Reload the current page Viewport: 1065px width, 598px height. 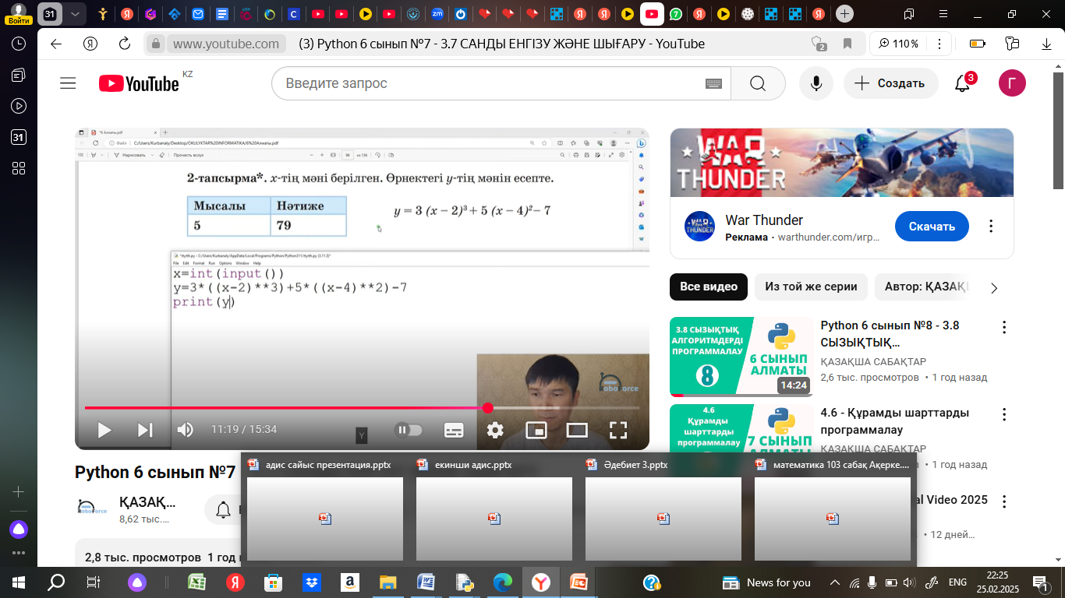pos(125,44)
